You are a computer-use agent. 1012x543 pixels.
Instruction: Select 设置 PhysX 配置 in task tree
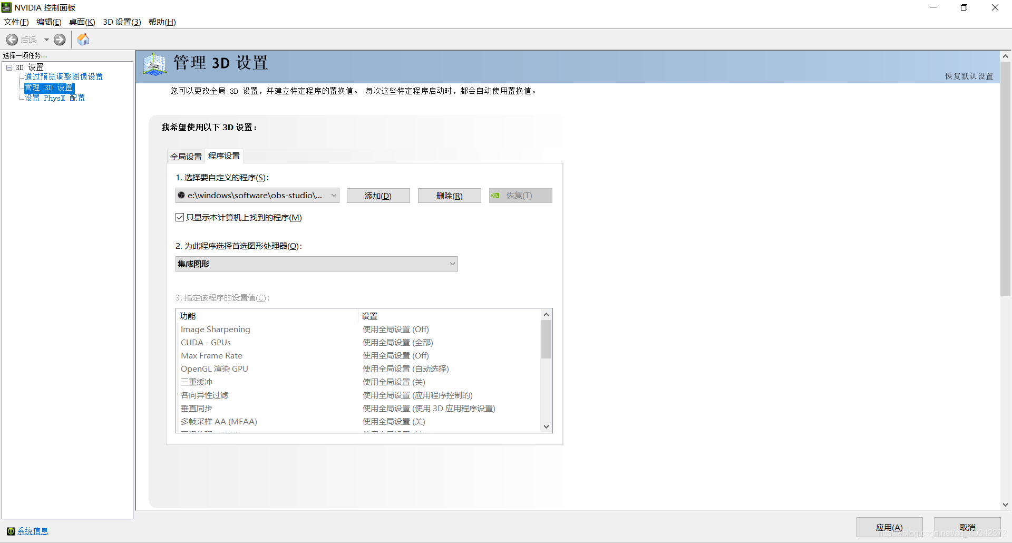(55, 98)
